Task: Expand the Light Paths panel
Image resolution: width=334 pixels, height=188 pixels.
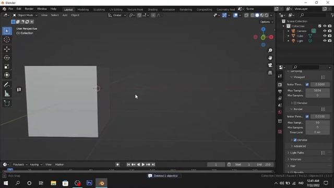Action: click(297, 152)
